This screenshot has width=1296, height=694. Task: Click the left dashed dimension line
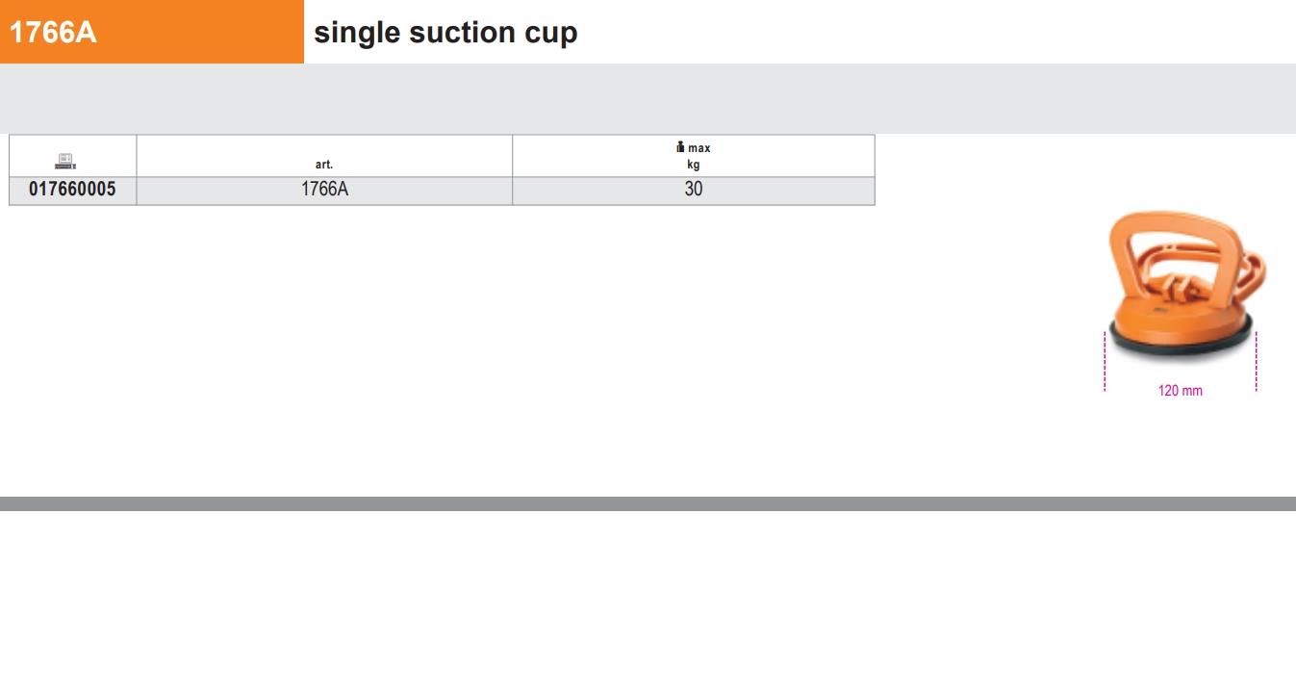(1105, 362)
